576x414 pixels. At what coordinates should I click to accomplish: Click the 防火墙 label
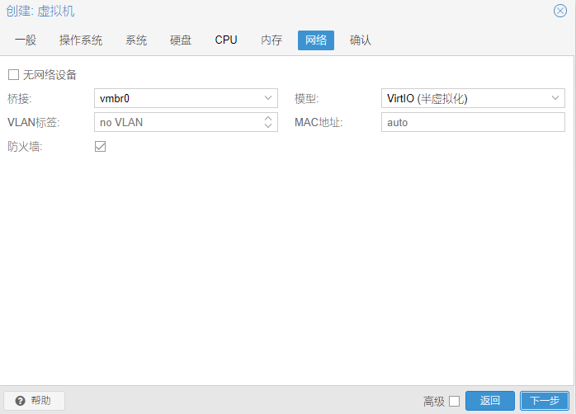tap(25, 147)
